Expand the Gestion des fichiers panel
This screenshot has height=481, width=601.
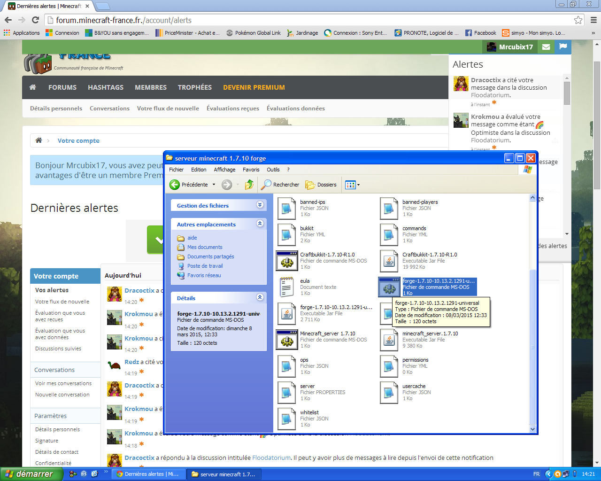[x=260, y=205]
